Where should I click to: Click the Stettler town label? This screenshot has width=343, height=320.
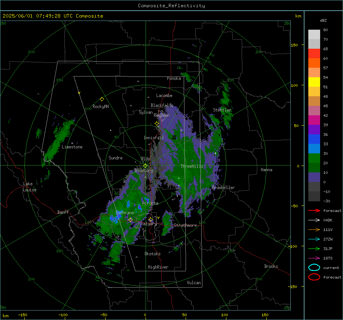pyautogui.click(x=222, y=110)
